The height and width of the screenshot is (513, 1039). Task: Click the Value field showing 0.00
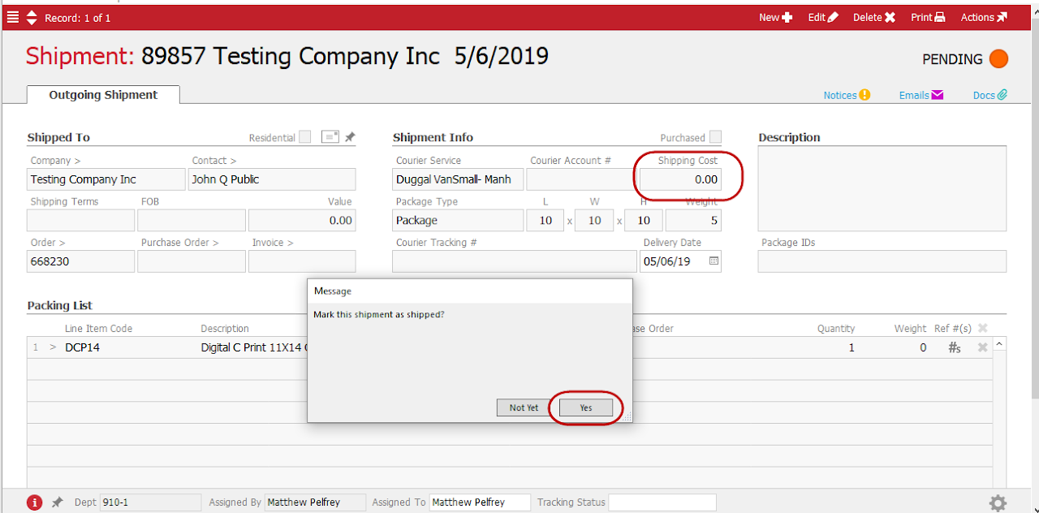click(x=302, y=220)
